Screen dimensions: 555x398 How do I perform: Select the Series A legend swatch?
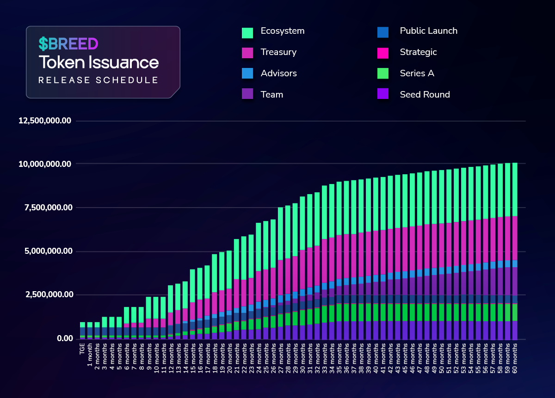pyautogui.click(x=382, y=74)
